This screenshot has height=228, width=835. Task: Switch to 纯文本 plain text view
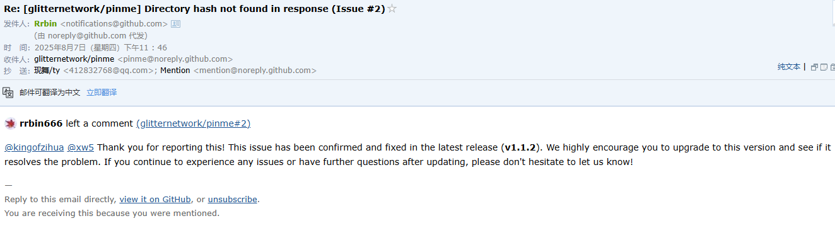click(x=789, y=67)
